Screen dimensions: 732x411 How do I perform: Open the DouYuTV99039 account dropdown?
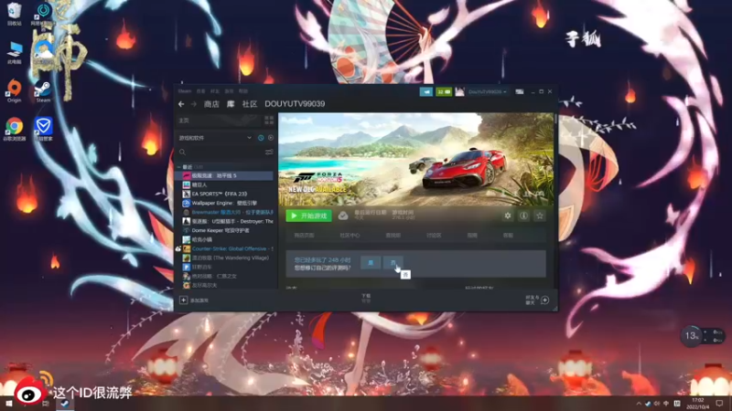488,92
